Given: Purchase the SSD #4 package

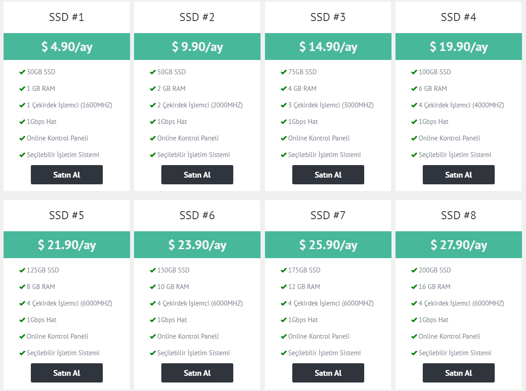Looking at the screenshot, I should 459,174.
